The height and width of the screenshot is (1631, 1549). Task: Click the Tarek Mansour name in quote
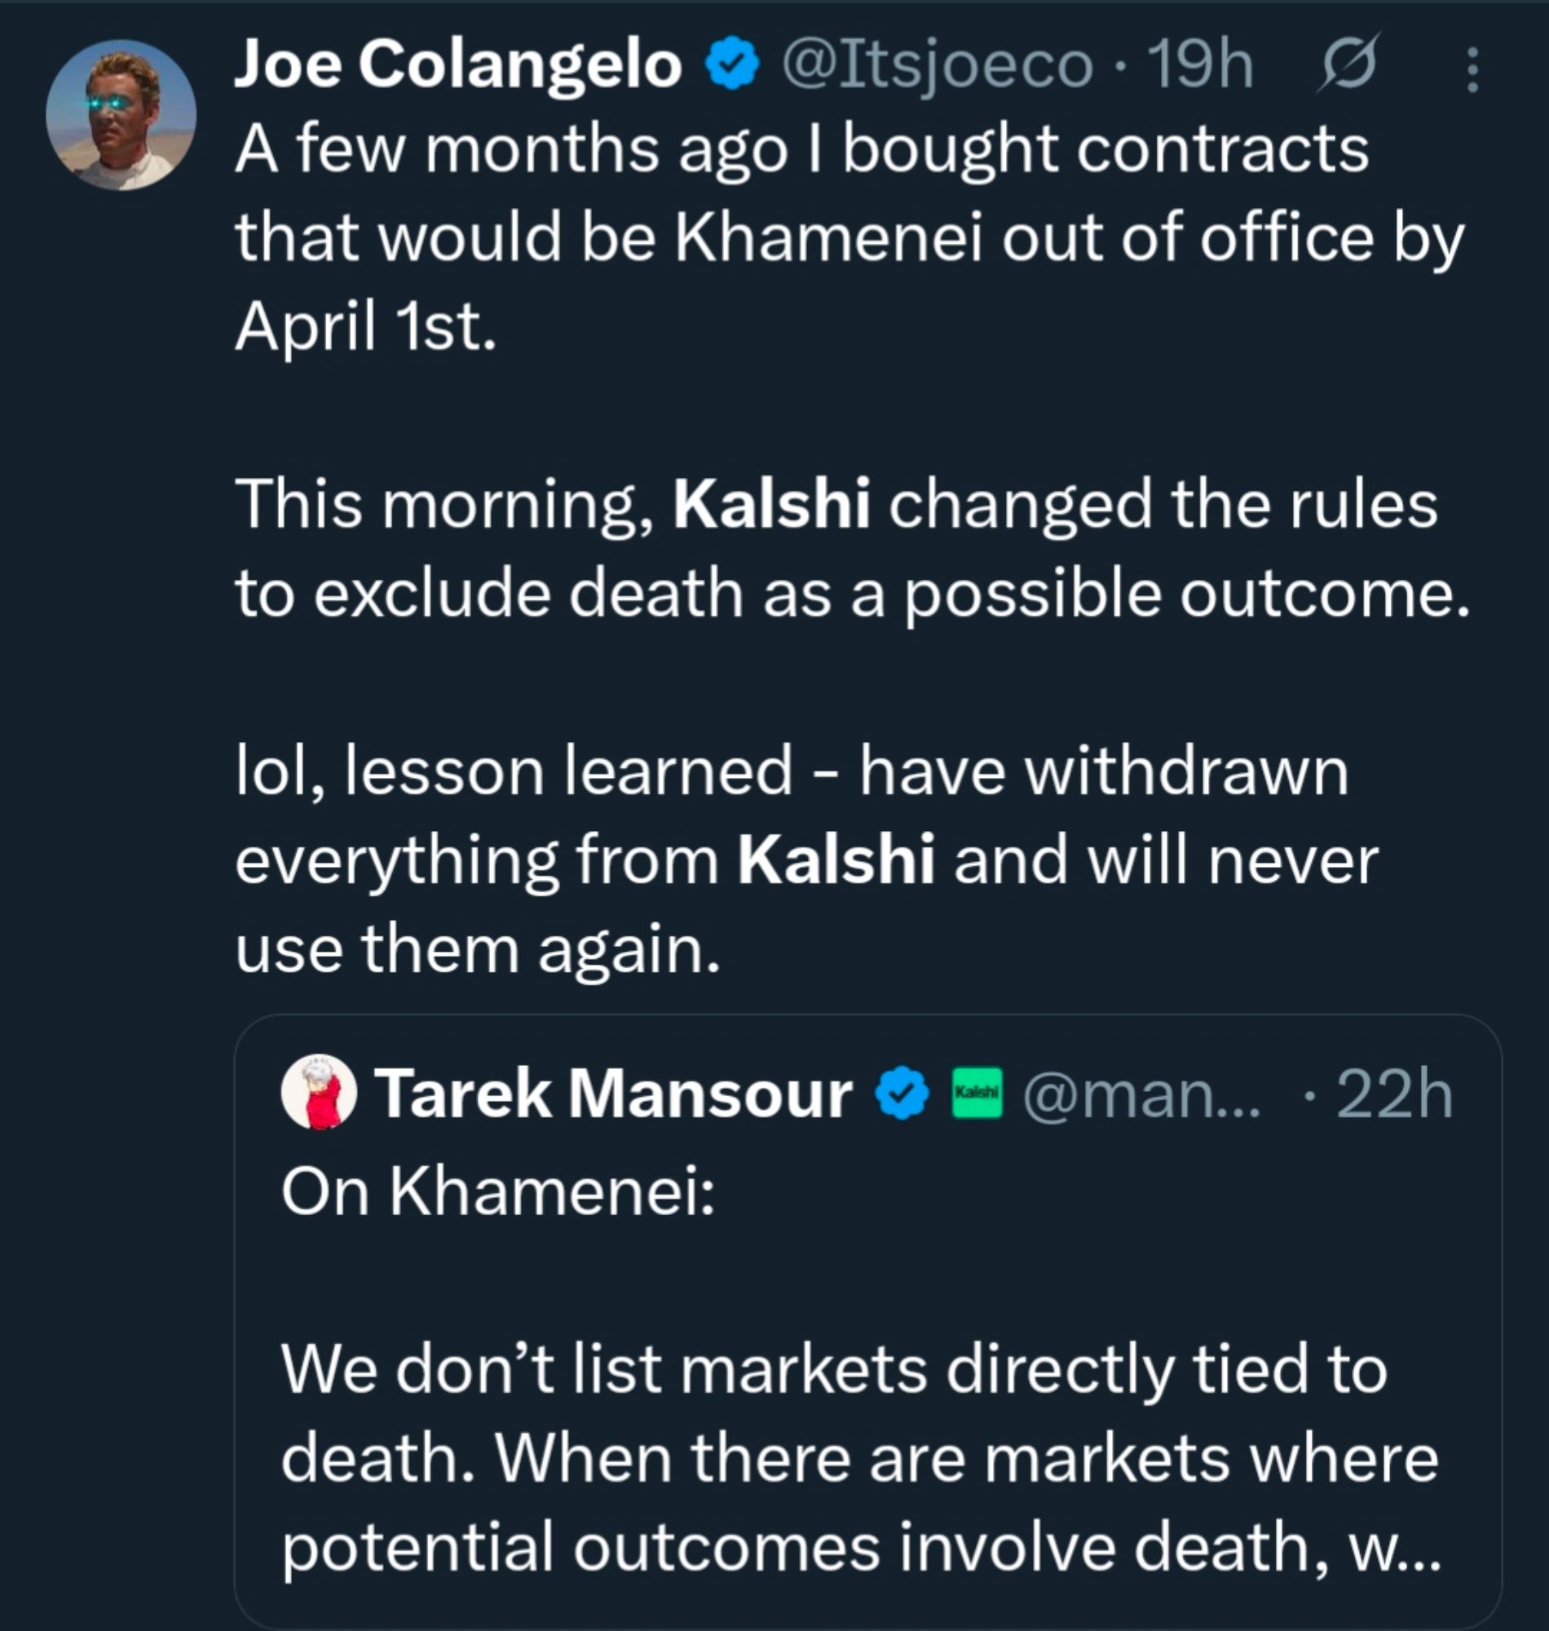click(x=614, y=1094)
